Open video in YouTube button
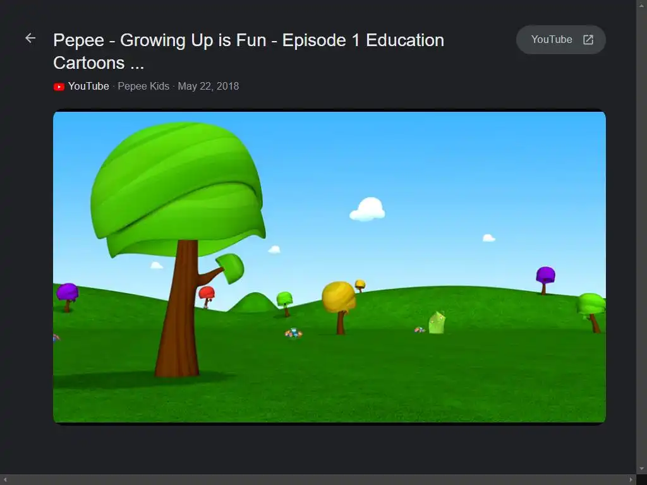 [x=561, y=40]
